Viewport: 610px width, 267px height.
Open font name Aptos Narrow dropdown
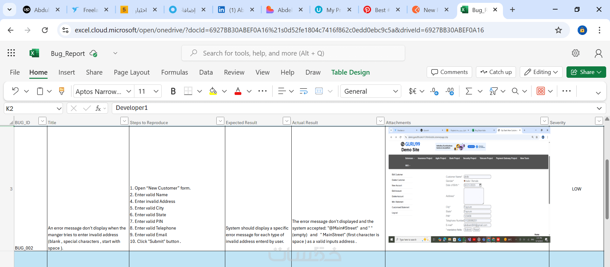pos(129,91)
